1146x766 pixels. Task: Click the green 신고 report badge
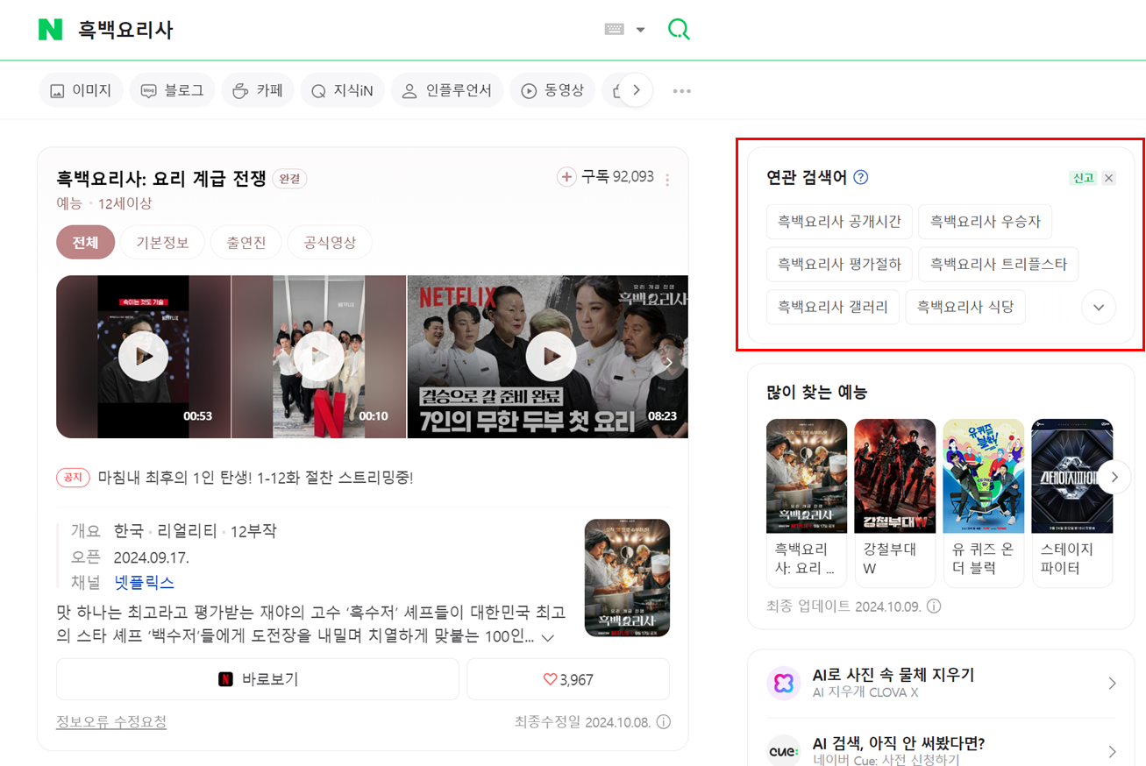point(1084,178)
